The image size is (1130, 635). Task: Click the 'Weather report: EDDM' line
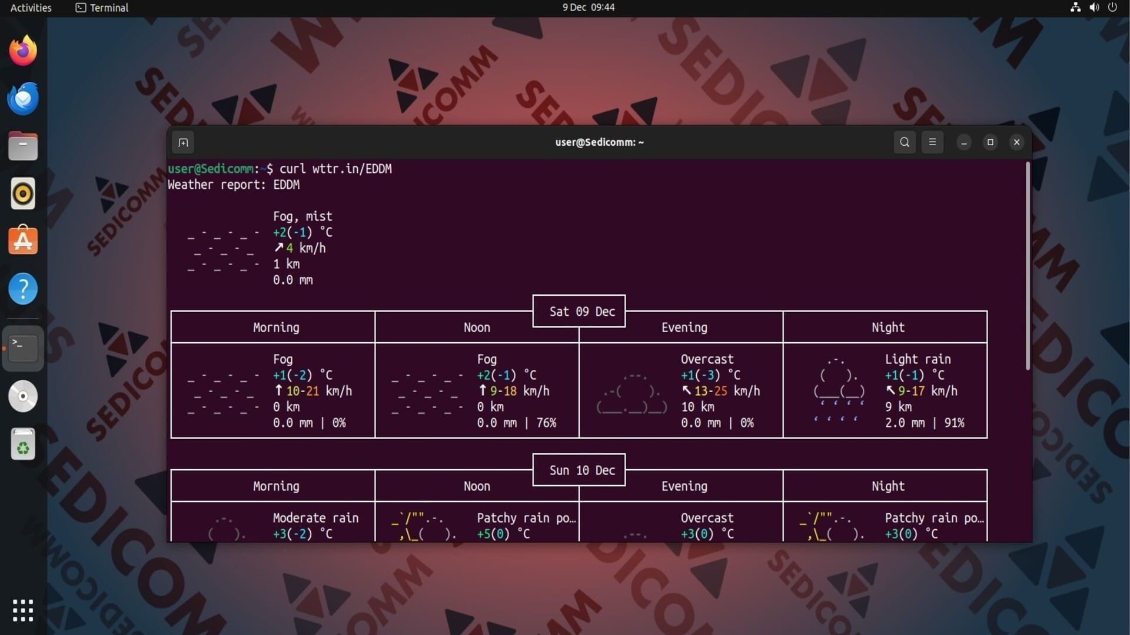pos(234,185)
